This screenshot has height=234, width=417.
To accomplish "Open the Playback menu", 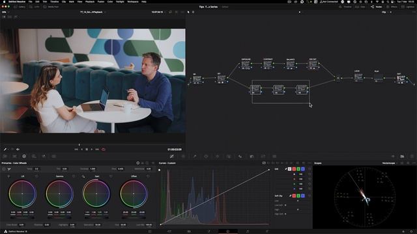I will (90, 1).
